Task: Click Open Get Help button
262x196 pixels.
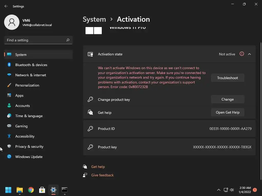Action: click(x=227, y=112)
